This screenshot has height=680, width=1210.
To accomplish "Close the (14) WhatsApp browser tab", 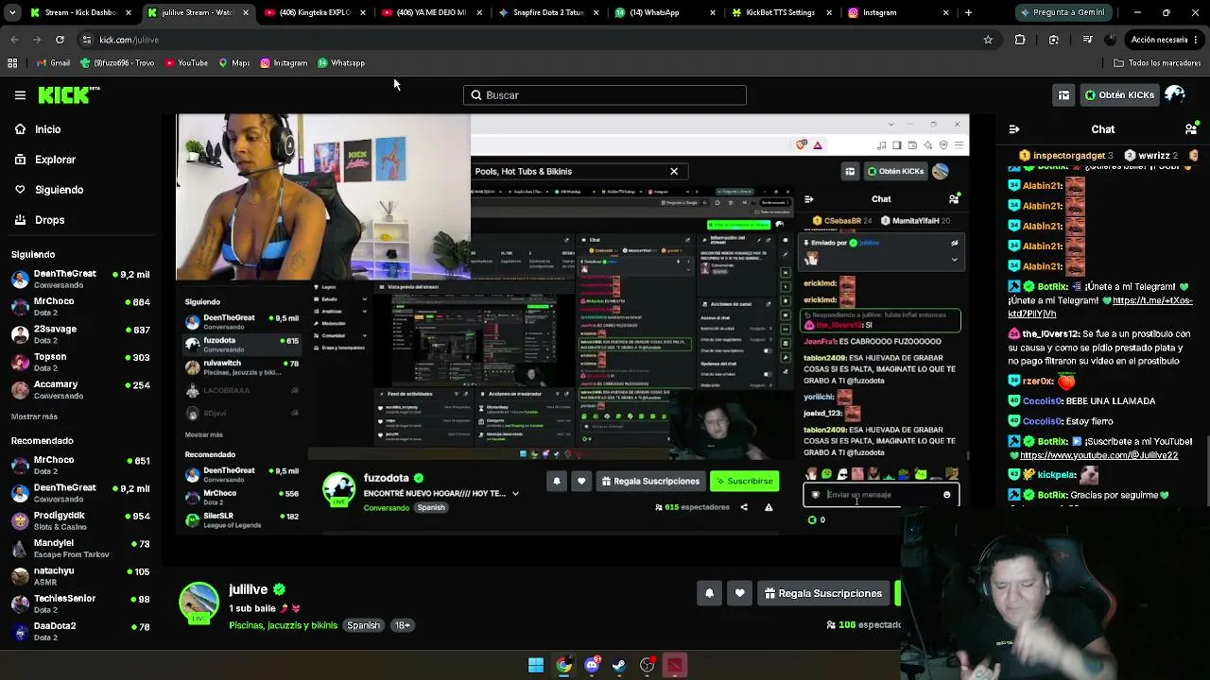I will click(x=714, y=12).
